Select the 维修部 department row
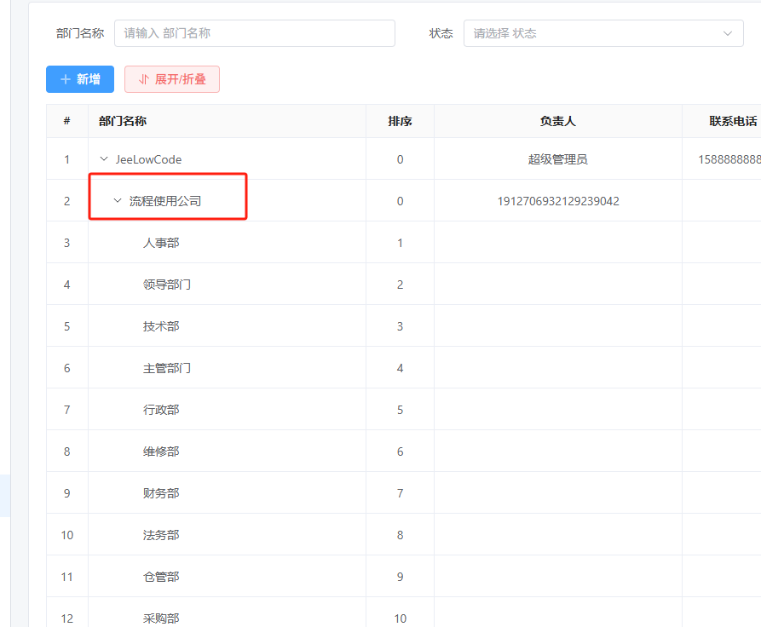Viewport: 761px width, 627px height. [161, 452]
